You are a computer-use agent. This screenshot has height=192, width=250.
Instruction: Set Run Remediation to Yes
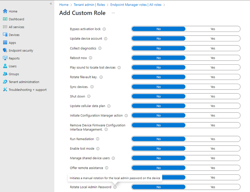213,139
